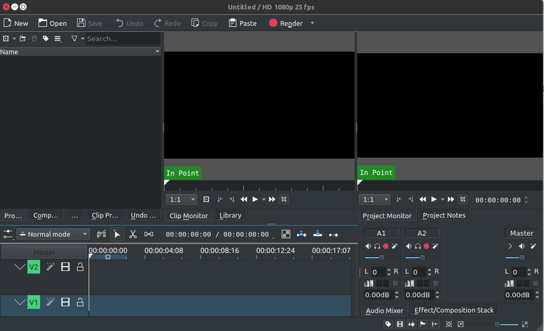The width and height of the screenshot is (544, 331).
Task: Click the project bin Search field
Action: pos(122,38)
